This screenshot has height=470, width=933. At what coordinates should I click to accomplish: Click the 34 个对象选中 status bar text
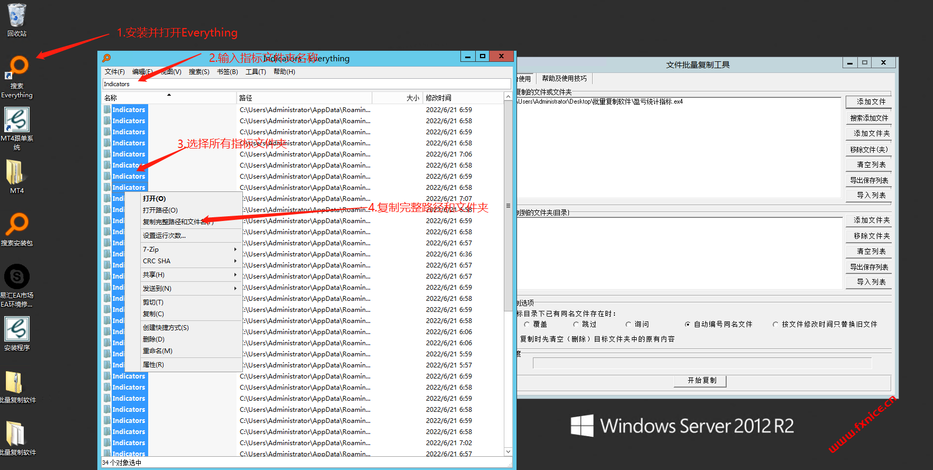[x=122, y=463]
